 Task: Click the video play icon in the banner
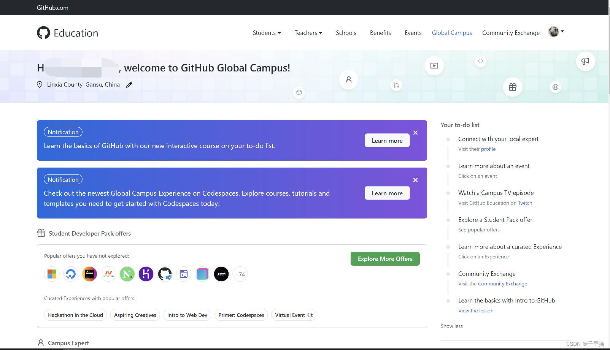pyautogui.click(x=434, y=66)
